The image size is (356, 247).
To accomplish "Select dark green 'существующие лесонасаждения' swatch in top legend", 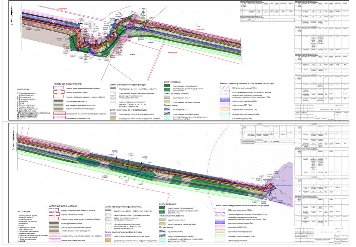I will 167,86.
